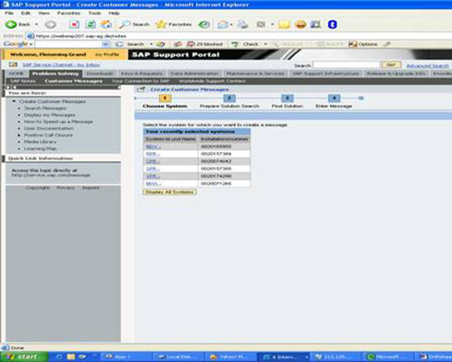
Task: Click the browser address bar
Action: [x=240, y=36]
